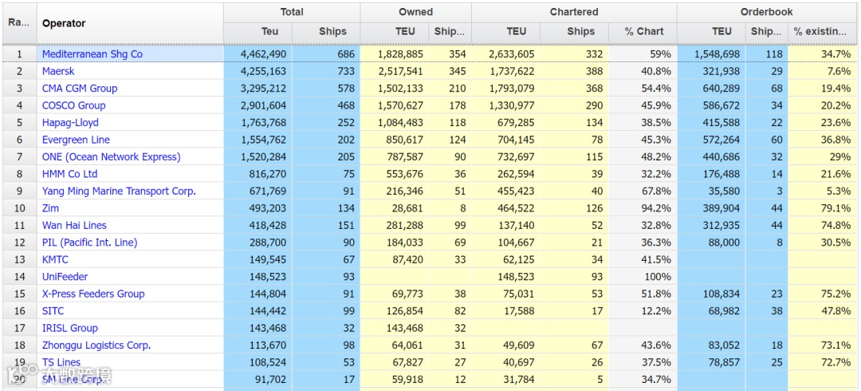Click the Owned group header

pyautogui.click(x=415, y=12)
